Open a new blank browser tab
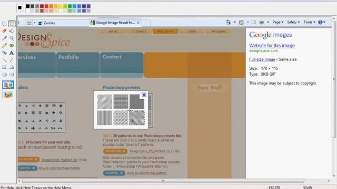Viewport: 337px width, 189px height. pyautogui.click(x=146, y=23)
